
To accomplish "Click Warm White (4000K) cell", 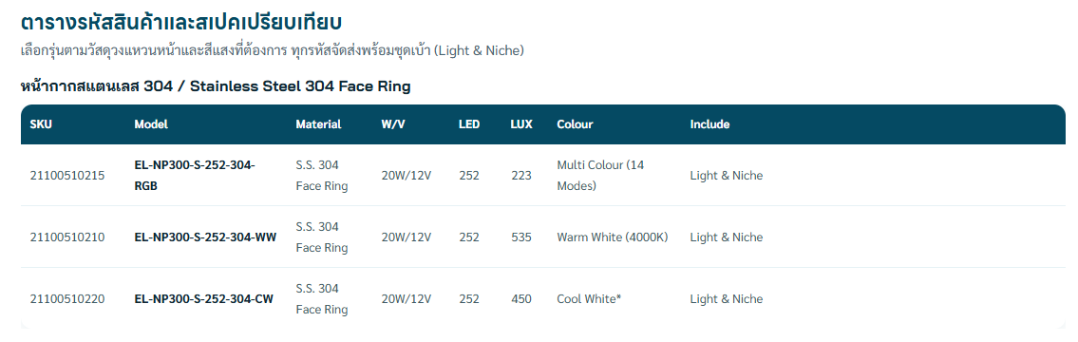I will point(613,237).
